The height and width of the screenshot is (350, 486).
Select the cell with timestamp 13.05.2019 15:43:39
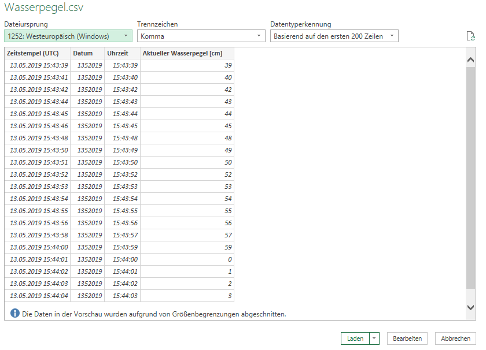pos(38,65)
